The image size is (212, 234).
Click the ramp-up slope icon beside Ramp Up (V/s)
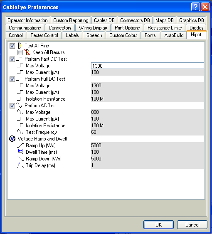tap(20, 145)
